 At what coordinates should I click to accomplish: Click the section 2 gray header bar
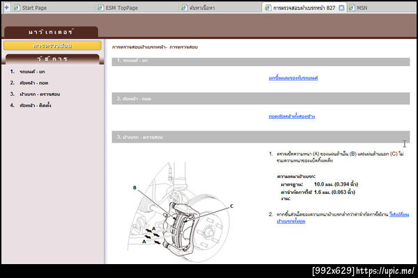(261, 99)
